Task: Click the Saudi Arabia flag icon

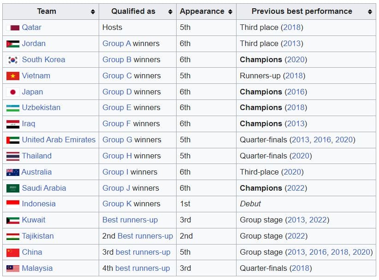Action: coord(13,188)
